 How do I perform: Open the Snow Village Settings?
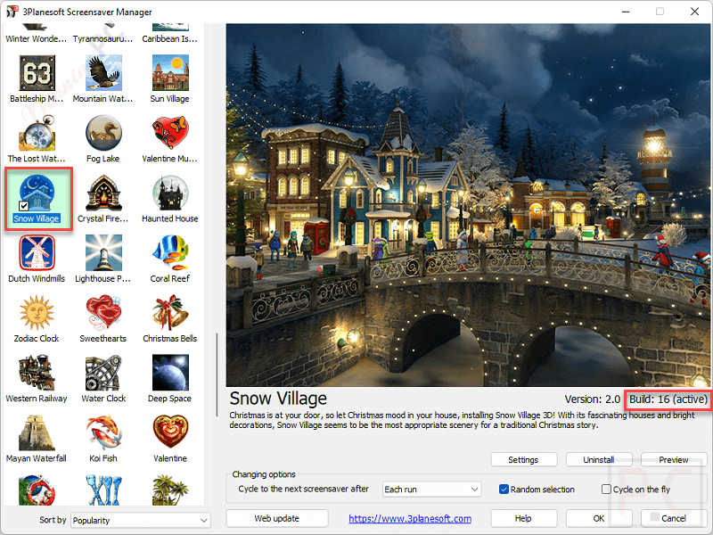524,459
